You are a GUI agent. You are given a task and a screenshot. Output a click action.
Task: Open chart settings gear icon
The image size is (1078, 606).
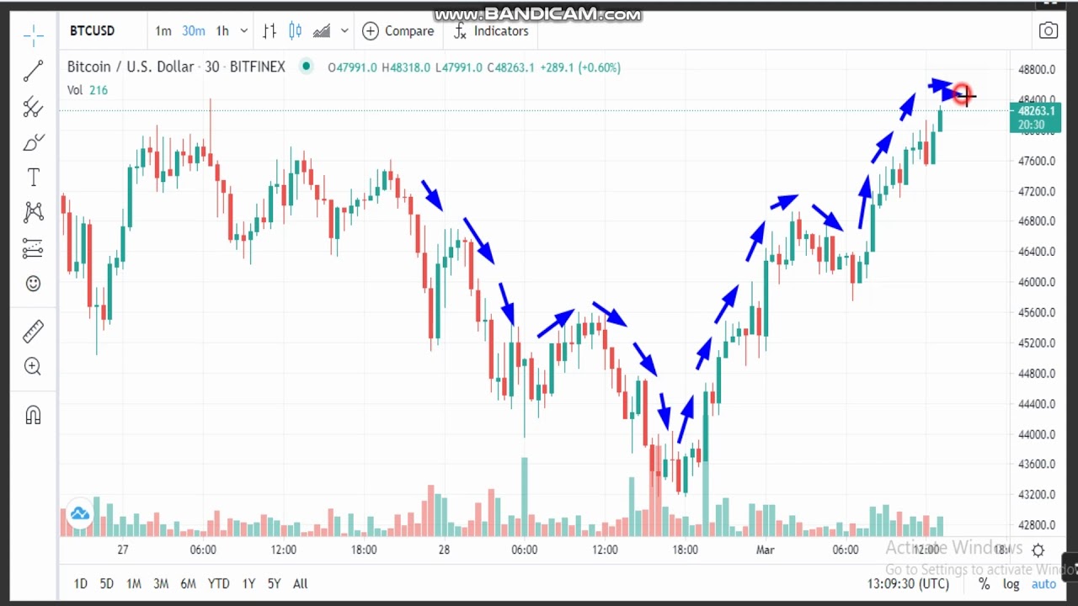point(1038,550)
